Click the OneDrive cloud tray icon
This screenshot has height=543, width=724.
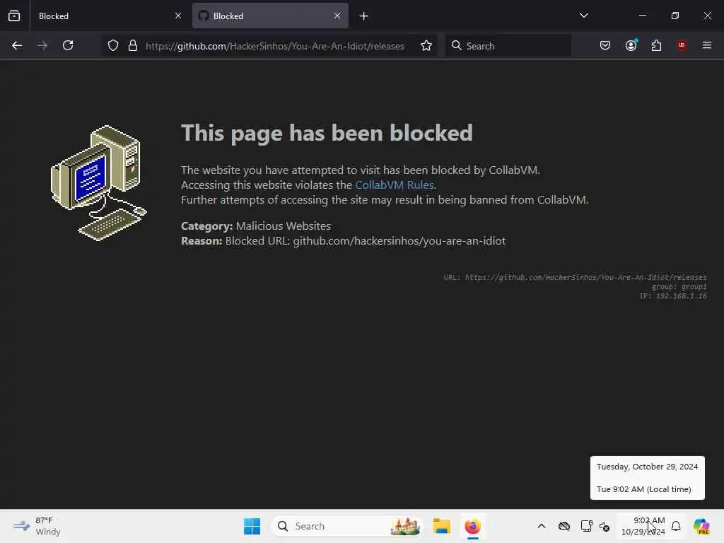564,526
